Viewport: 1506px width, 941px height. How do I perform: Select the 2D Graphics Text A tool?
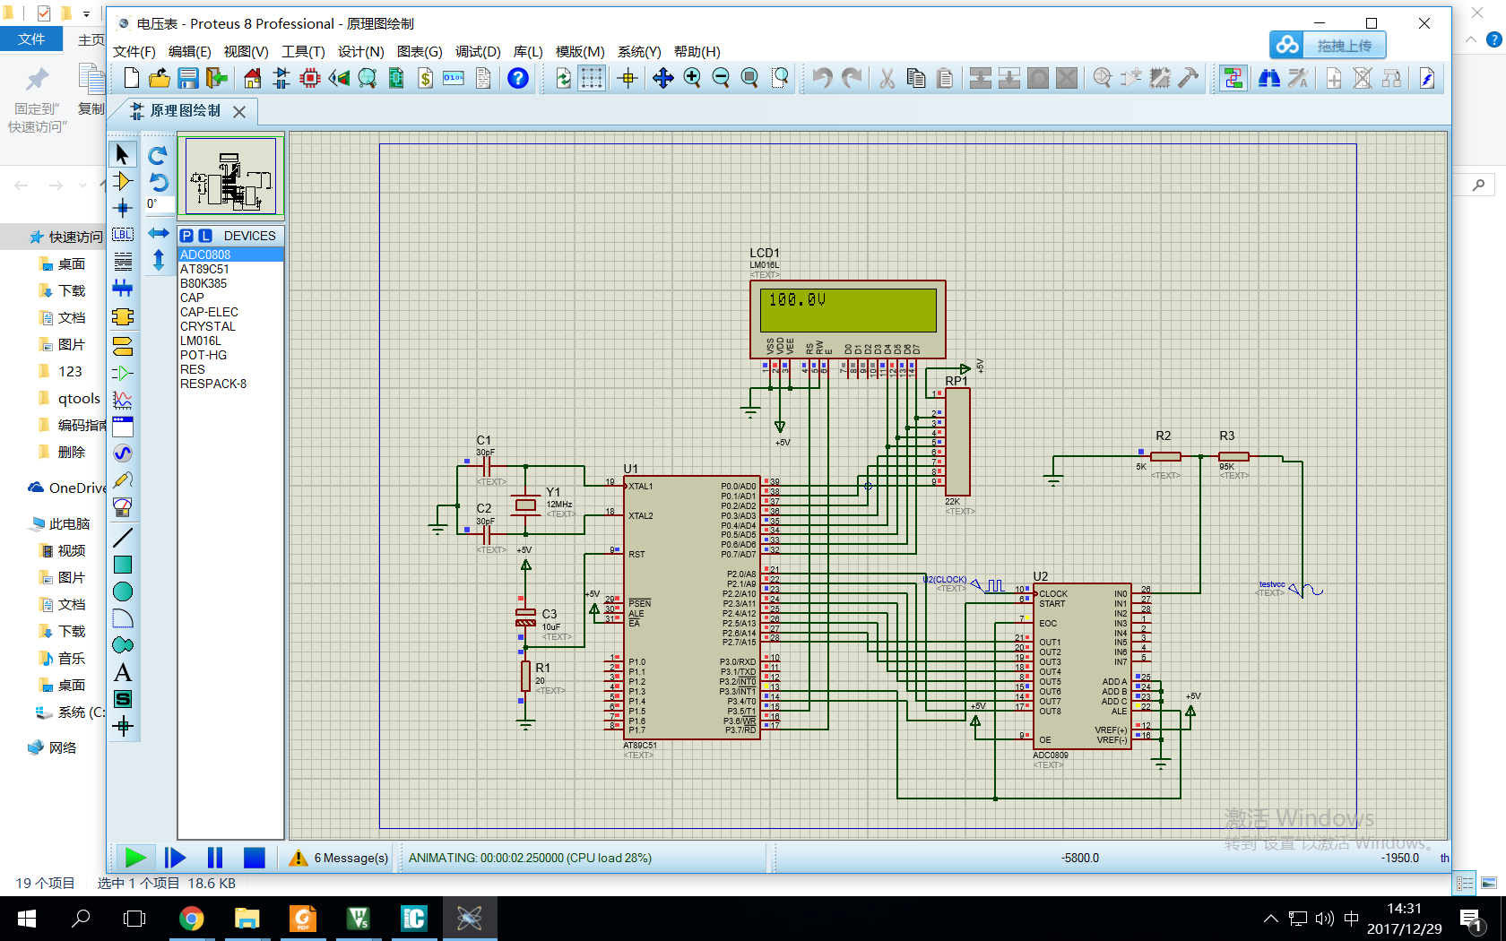(x=123, y=672)
